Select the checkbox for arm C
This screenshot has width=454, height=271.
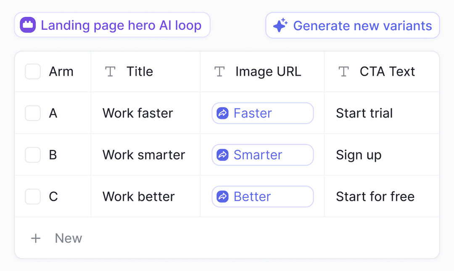32,196
